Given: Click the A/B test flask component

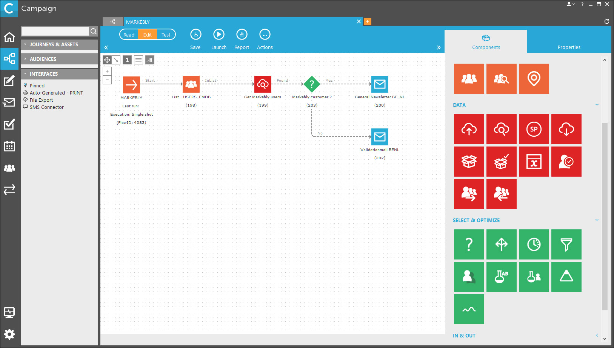Looking at the screenshot, I should tap(501, 277).
